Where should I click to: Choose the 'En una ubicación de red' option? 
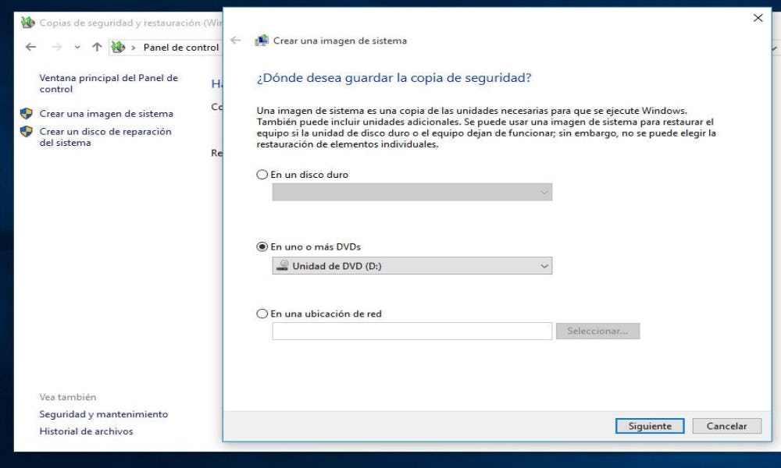(262, 314)
